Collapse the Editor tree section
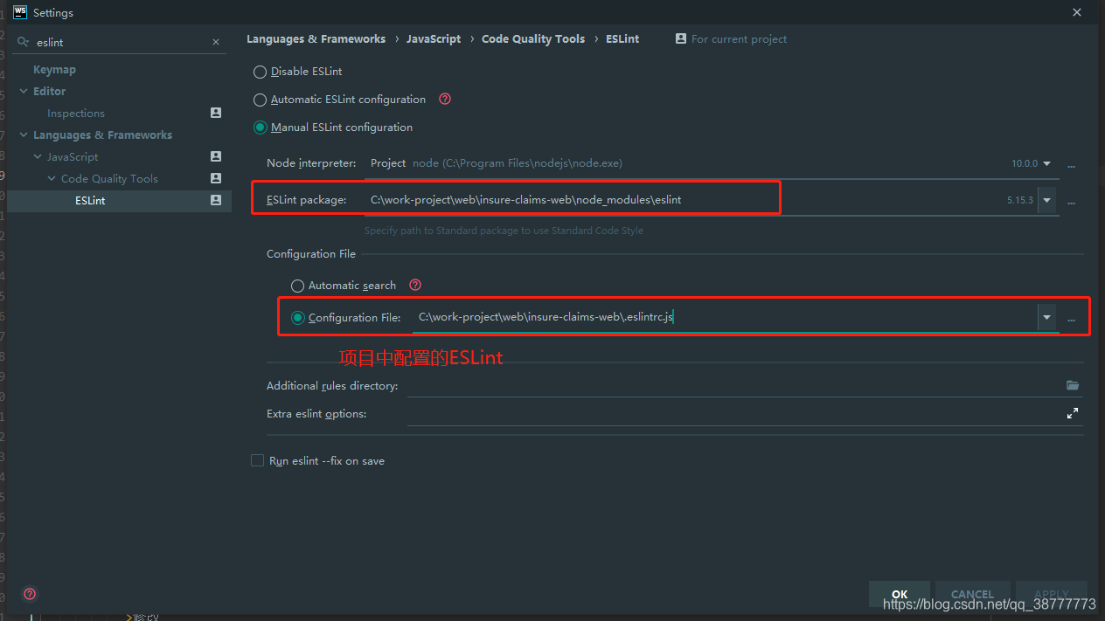 [24, 91]
